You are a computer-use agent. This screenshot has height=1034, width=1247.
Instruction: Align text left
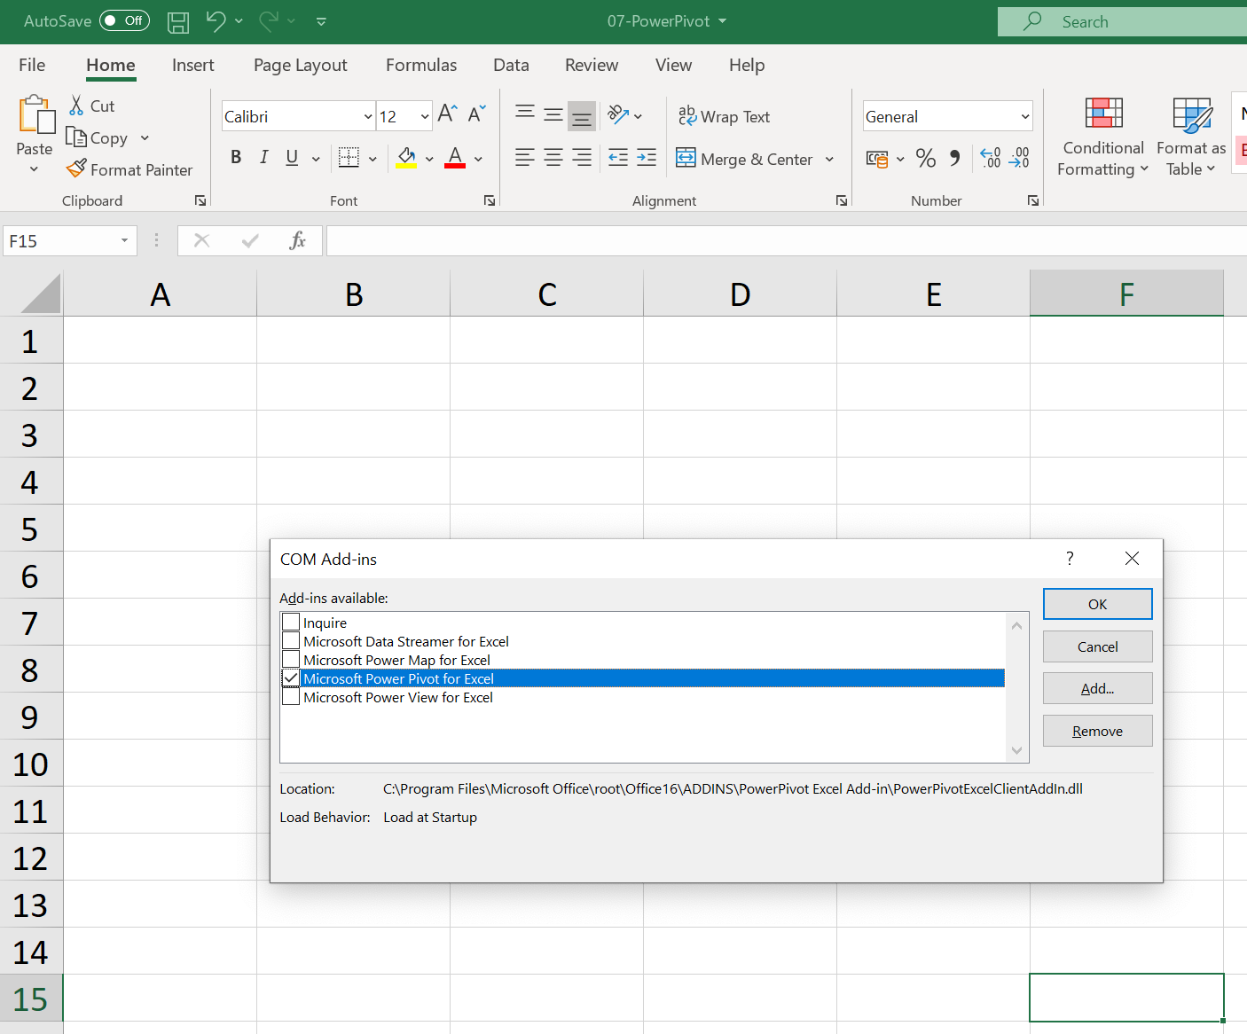click(525, 158)
